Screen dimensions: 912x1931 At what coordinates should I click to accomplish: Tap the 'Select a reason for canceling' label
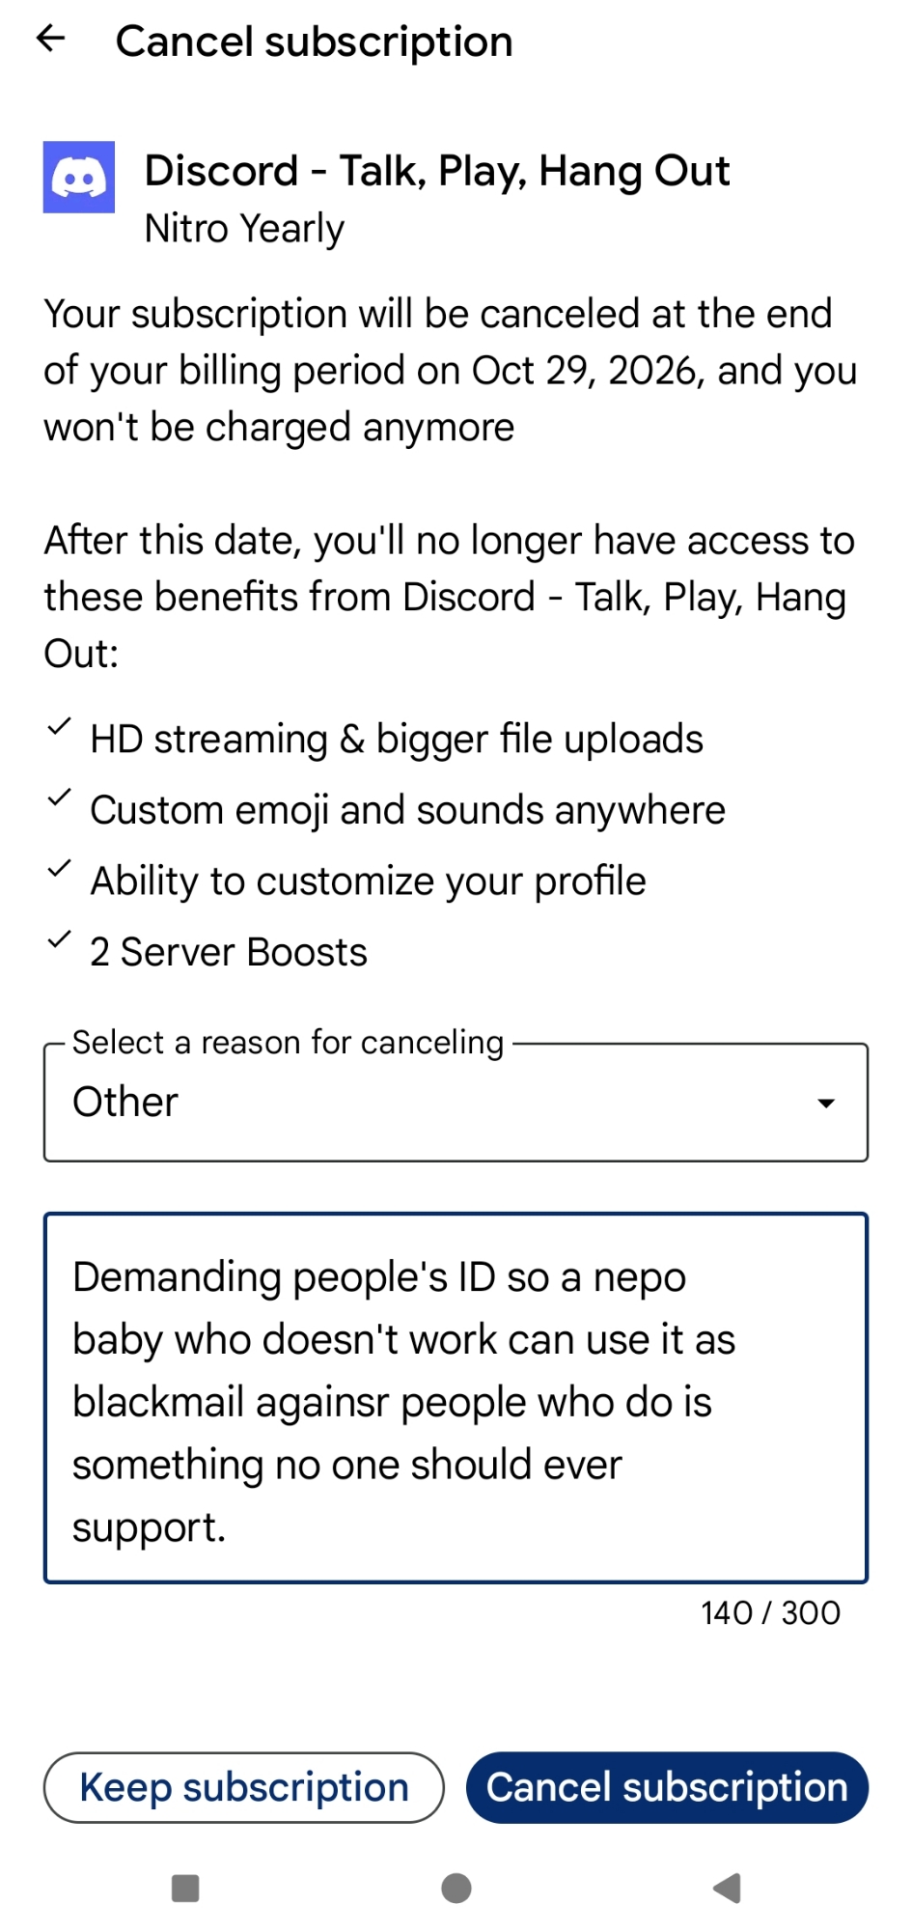[288, 1043]
